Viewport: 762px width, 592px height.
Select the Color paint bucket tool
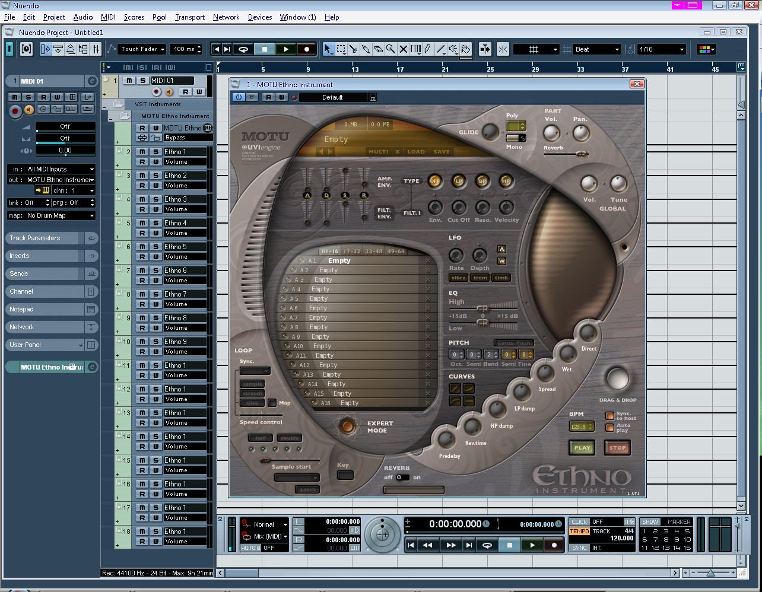coord(466,49)
